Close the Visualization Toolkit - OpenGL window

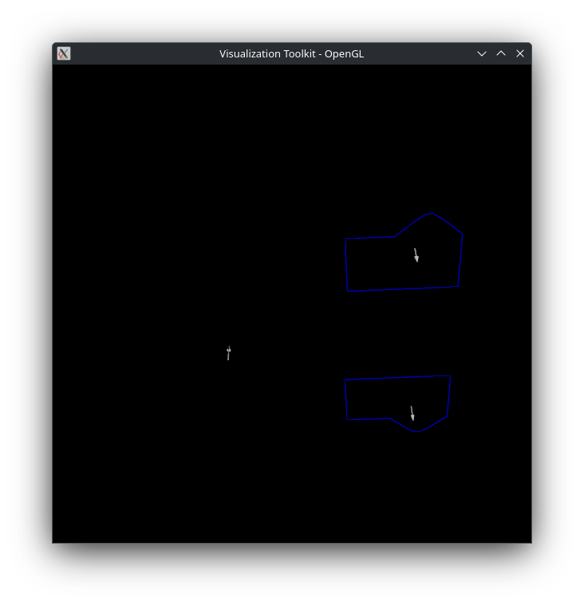[x=520, y=53]
